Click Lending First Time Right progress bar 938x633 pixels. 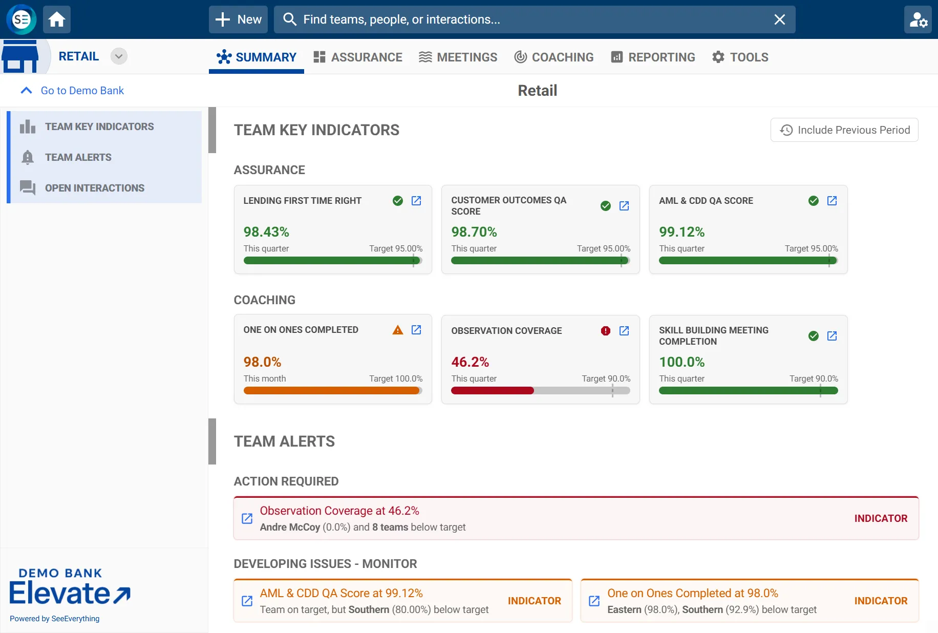tap(333, 261)
